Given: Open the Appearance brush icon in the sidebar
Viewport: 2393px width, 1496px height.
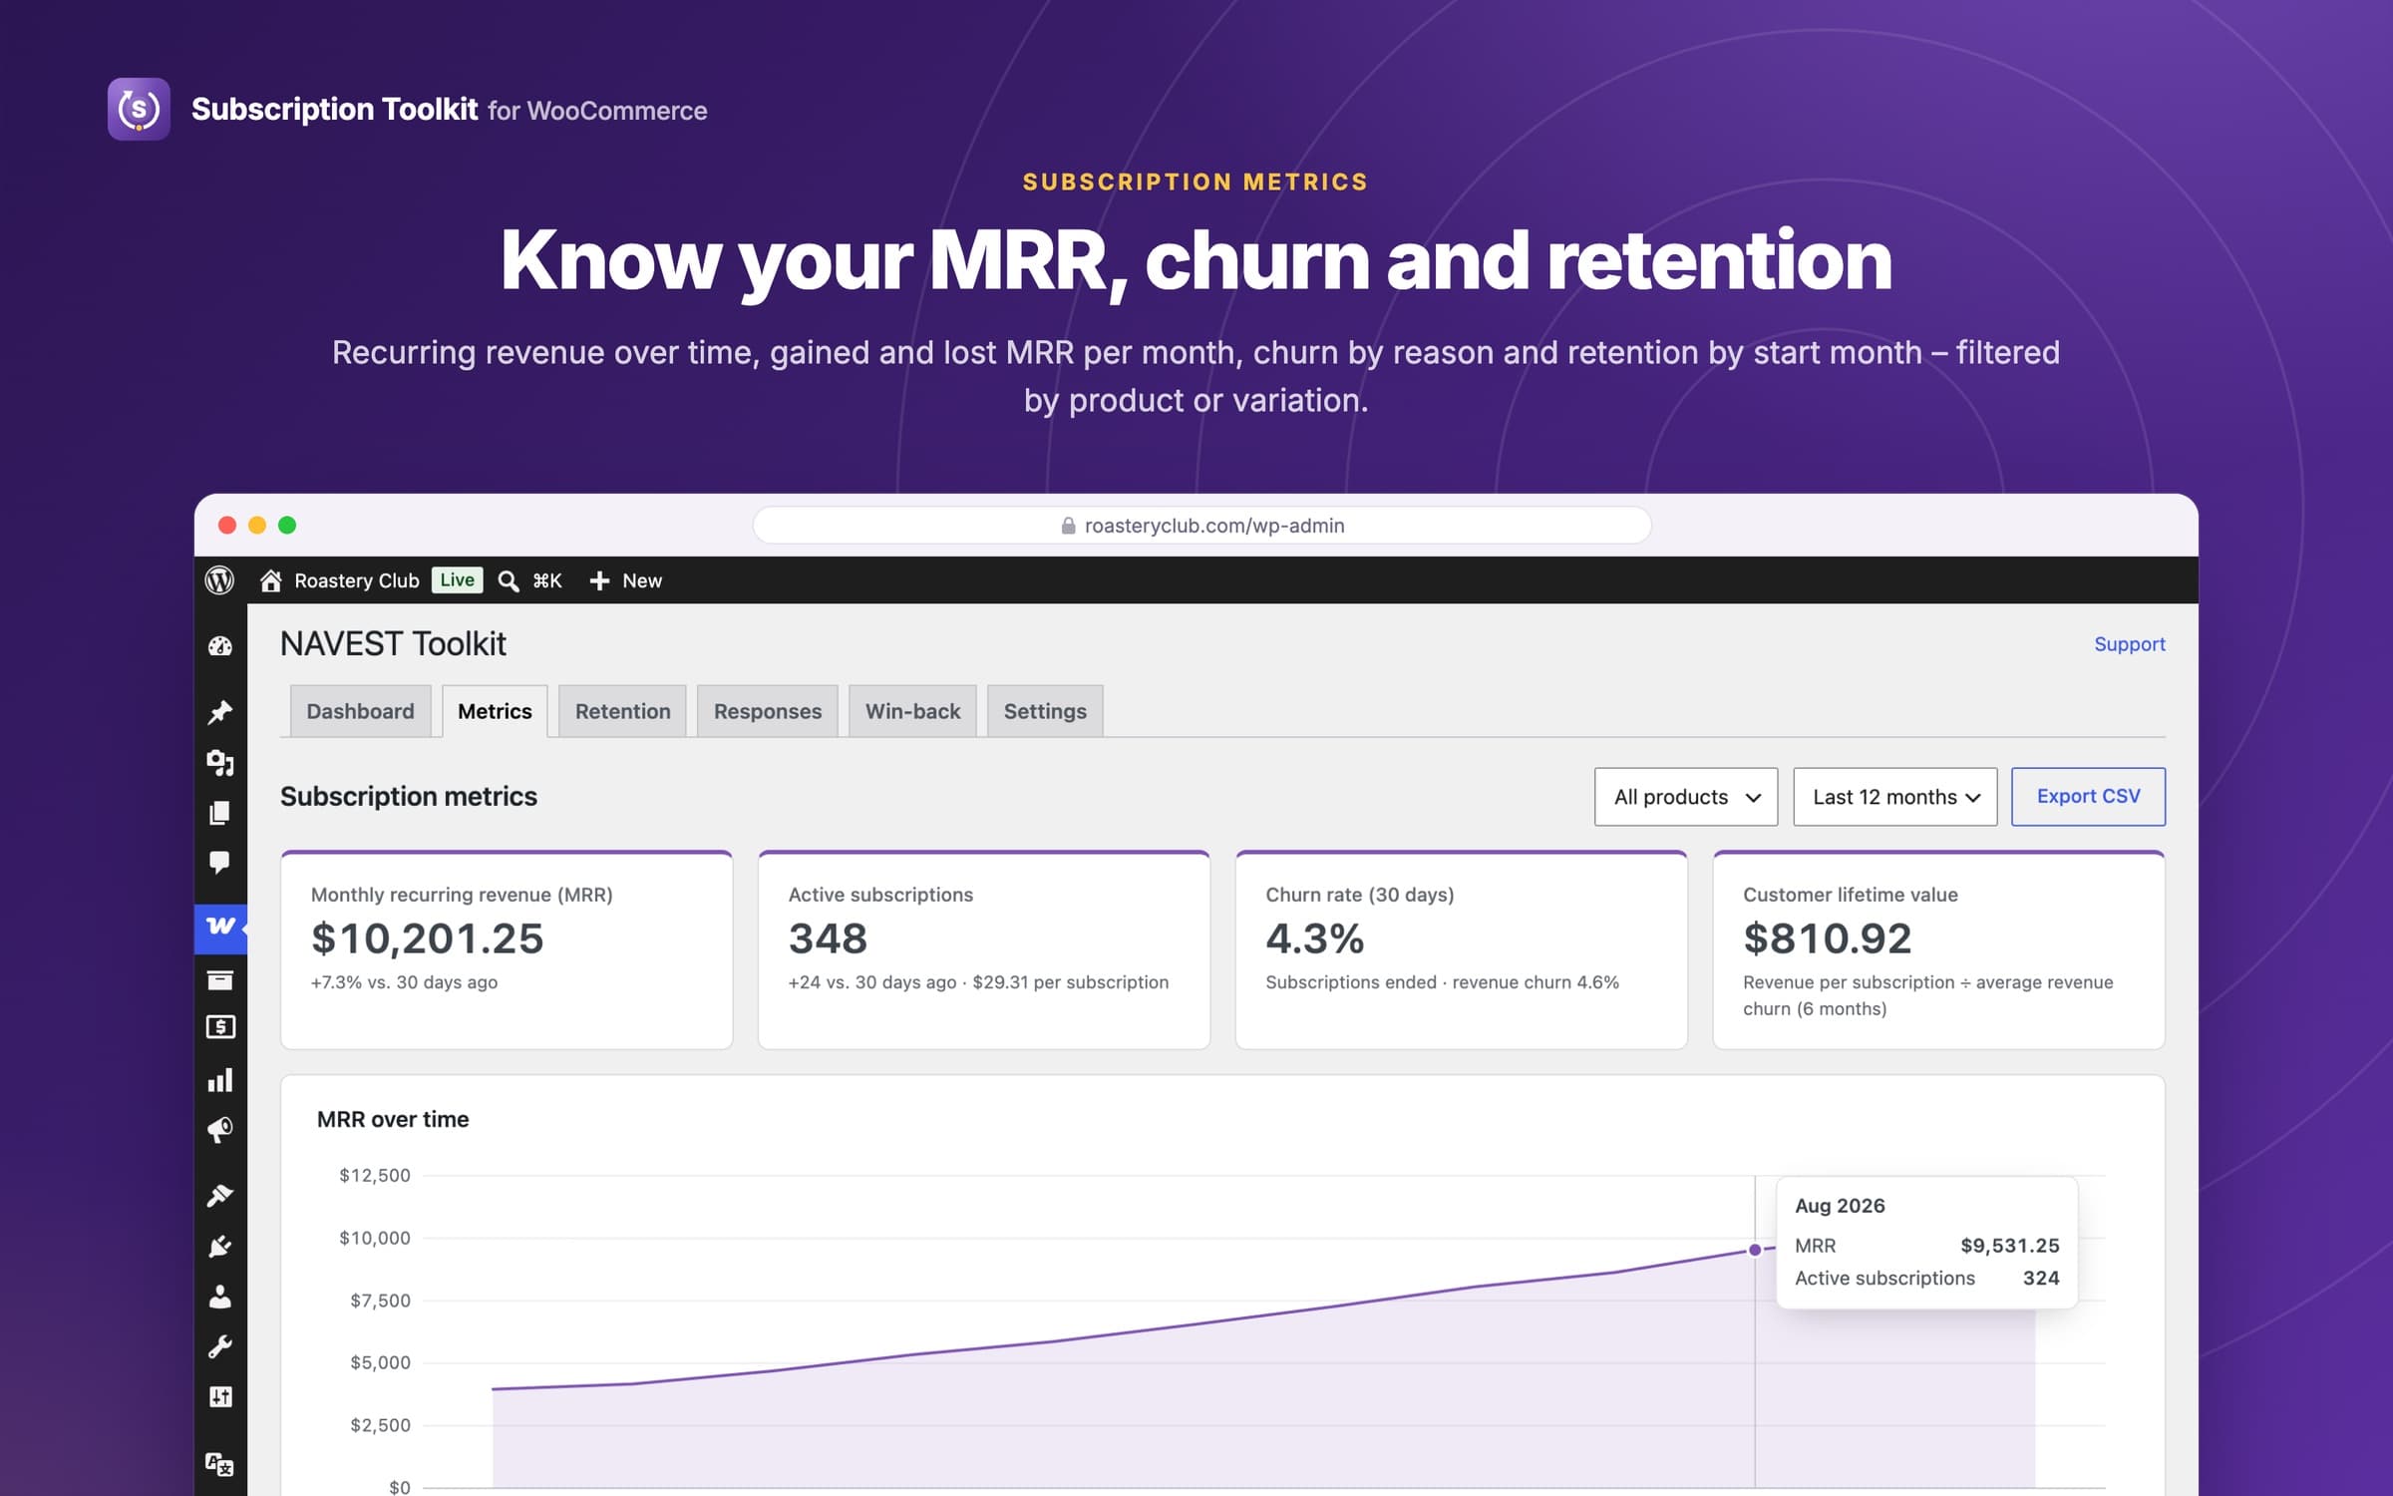Looking at the screenshot, I should 220,1195.
